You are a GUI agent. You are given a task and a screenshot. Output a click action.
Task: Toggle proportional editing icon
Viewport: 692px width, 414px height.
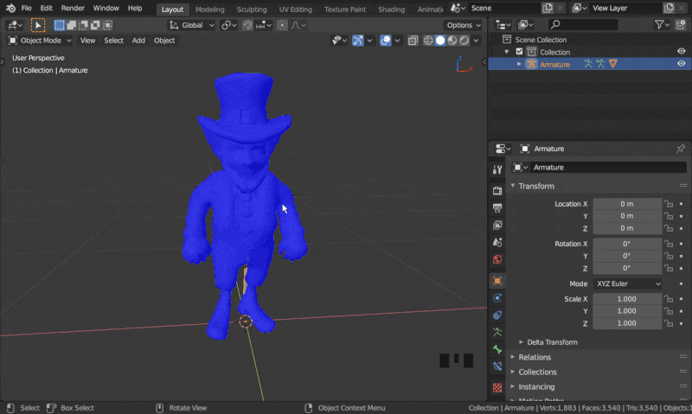click(282, 25)
